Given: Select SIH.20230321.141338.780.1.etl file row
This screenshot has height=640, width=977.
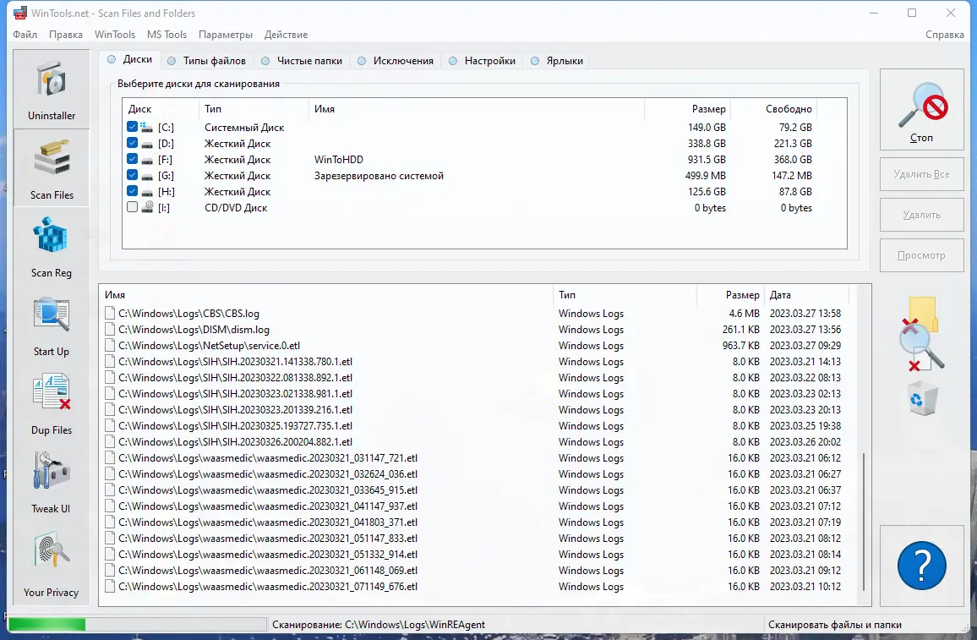Looking at the screenshot, I should (477, 362).
